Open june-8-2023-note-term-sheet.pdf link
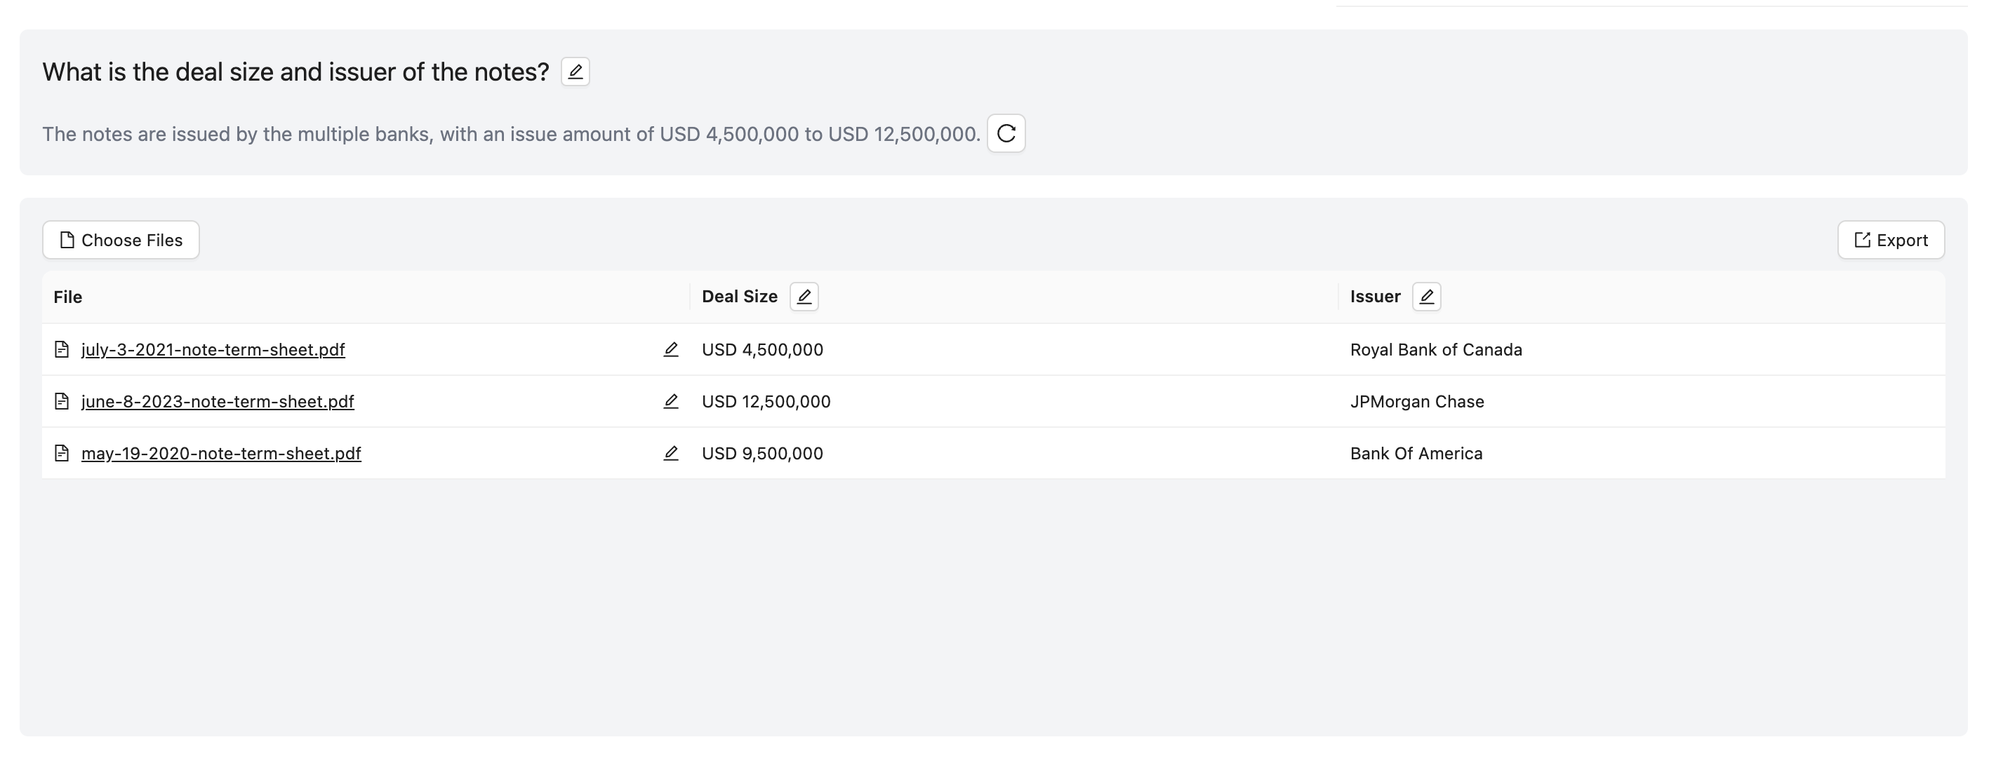1989x770 pixels. (x=218, y=401)
